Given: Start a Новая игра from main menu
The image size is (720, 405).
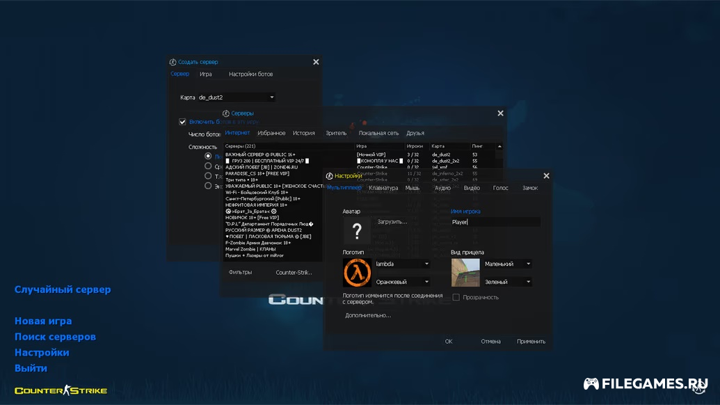Looking at the screenshot, I should [43, 321].
